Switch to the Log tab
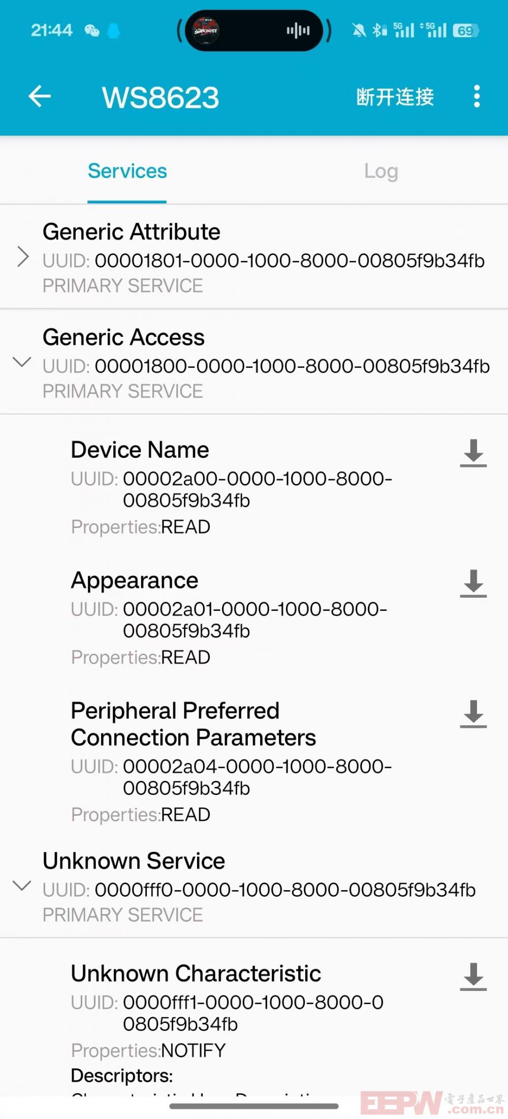The image size is (508, 1119). 381,171
